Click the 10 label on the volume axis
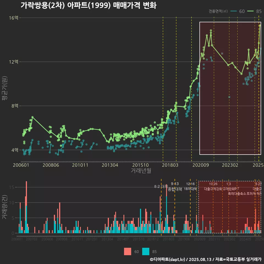 click(x=12, y=203)
